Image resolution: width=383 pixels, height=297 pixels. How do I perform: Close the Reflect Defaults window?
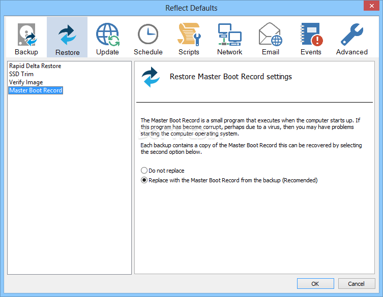[371, 6]
